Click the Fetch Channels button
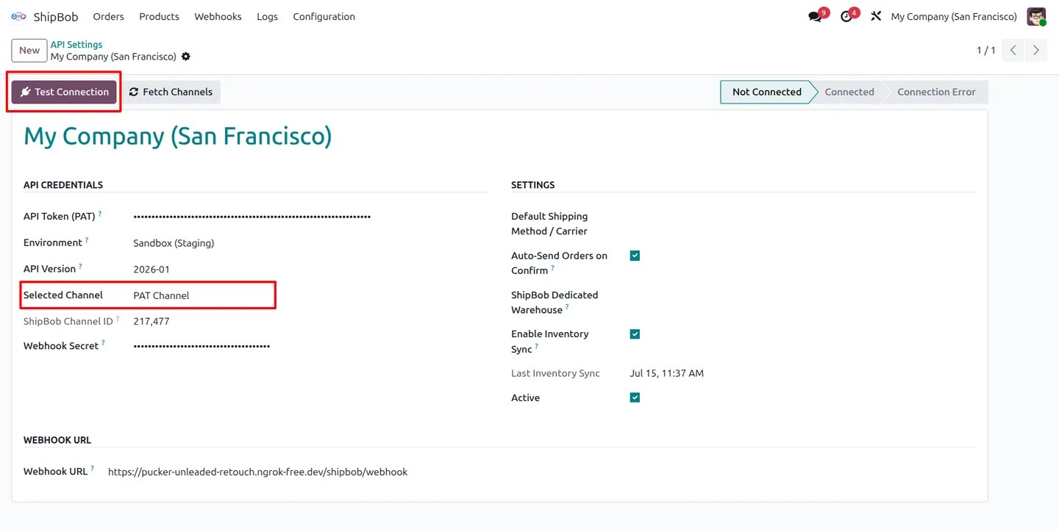 tap(171, 92)
